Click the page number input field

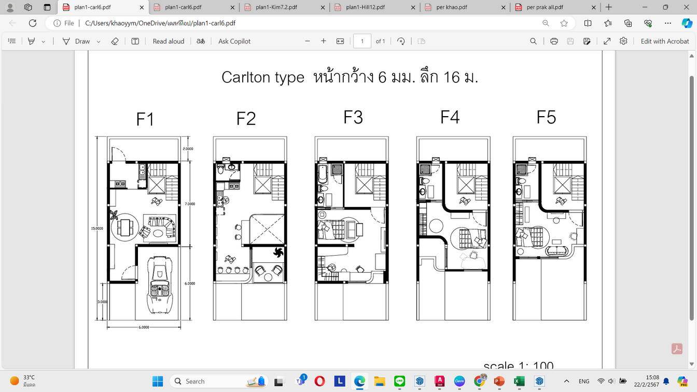pyautogui.click(x=362, y=41)
